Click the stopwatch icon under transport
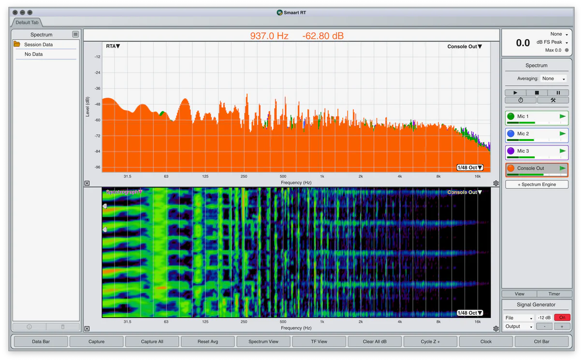The image size is (583, 361). 521,100
